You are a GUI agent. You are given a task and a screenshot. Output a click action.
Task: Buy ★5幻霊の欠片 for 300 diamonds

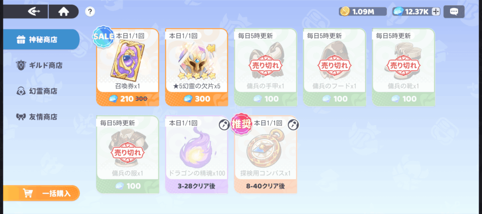pyautogui.click(x=196, y=67)
